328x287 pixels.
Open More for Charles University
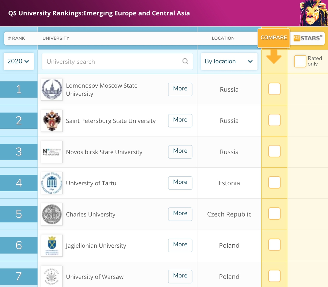(180, 214)
